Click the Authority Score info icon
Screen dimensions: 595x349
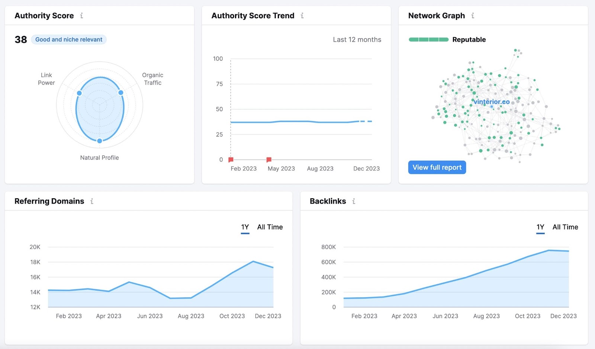[x=82, y=16]
